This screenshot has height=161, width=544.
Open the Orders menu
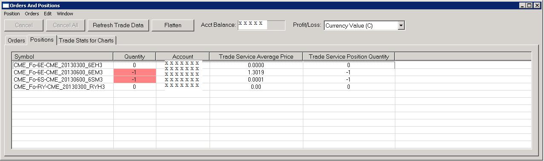click(x=32, y=14)
